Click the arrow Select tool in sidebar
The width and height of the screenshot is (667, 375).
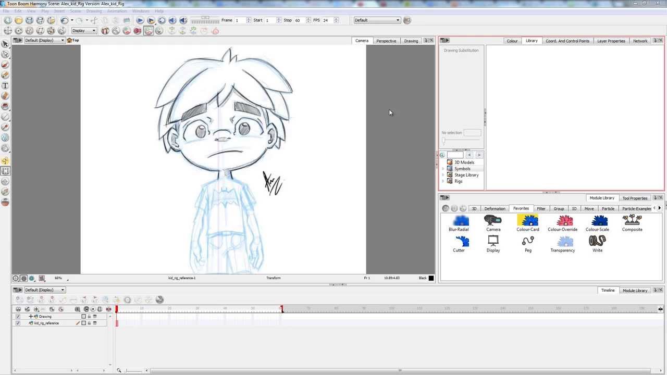click(x=5, y=44)
